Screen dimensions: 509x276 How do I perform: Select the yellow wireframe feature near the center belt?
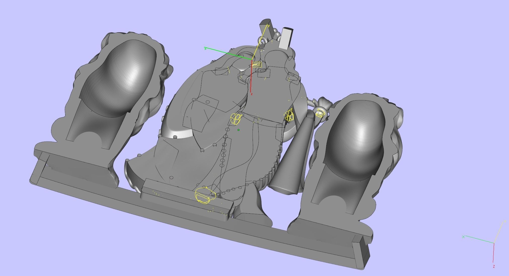tap(236, 119)
